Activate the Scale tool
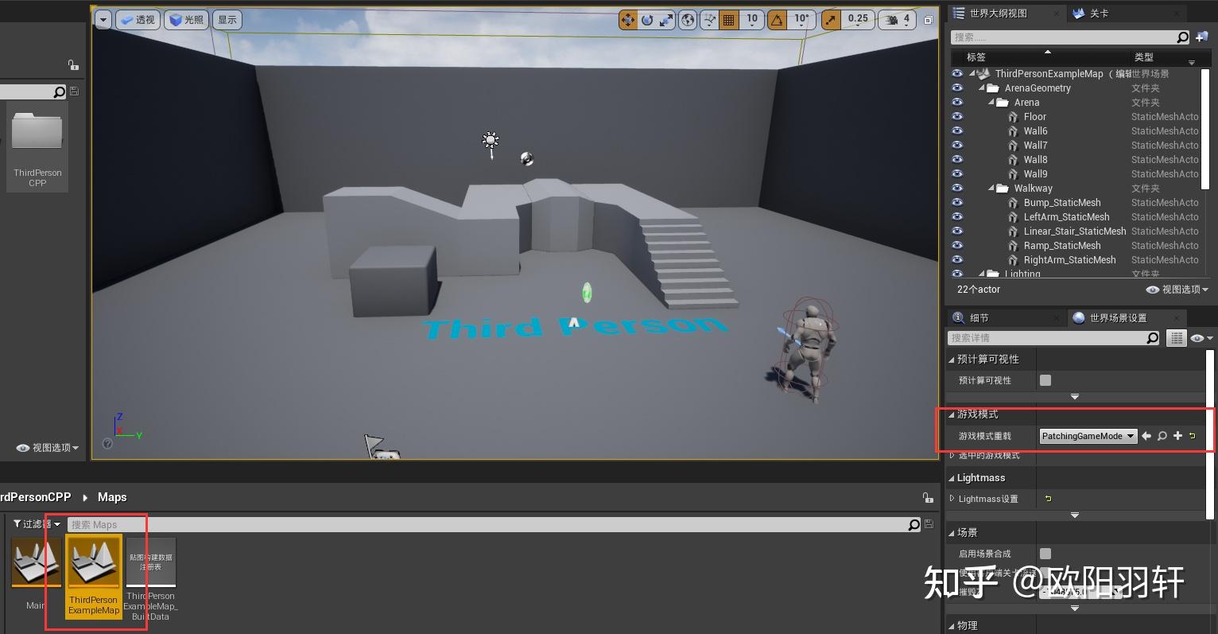The height and width of the screenshot is (634, 1218). [666, 19]
